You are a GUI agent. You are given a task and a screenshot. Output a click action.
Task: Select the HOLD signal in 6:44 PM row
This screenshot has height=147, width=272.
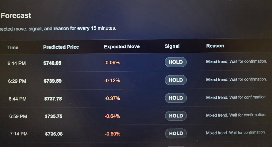click(176, 98)
